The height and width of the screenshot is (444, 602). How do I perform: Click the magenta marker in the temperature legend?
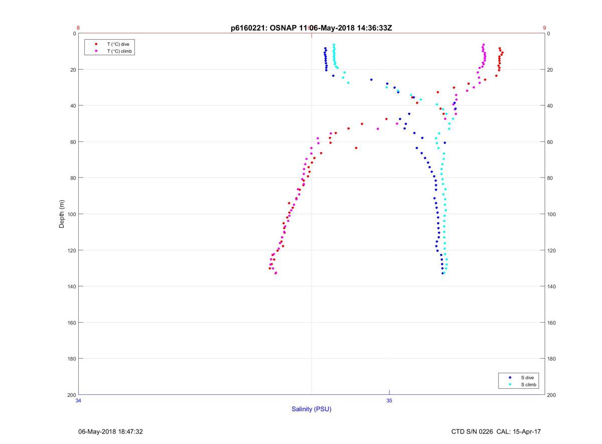click(96, 51)
